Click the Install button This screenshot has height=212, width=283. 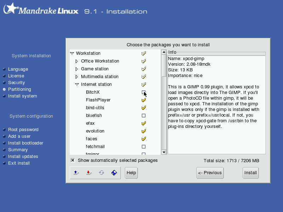pyautogui.click(x=251, y=173)
